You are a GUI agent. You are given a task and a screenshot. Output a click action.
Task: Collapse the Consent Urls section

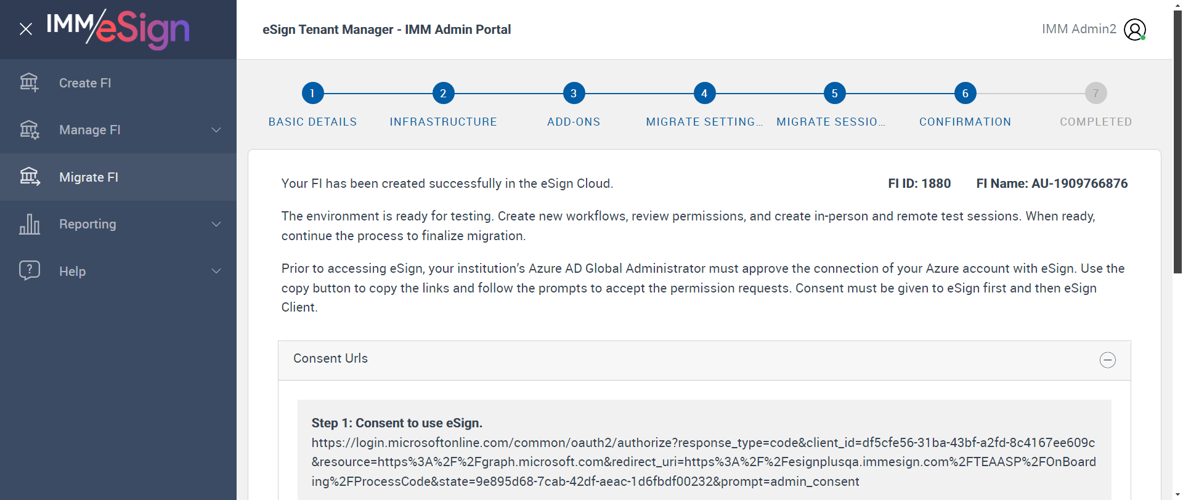[1107, 360]
